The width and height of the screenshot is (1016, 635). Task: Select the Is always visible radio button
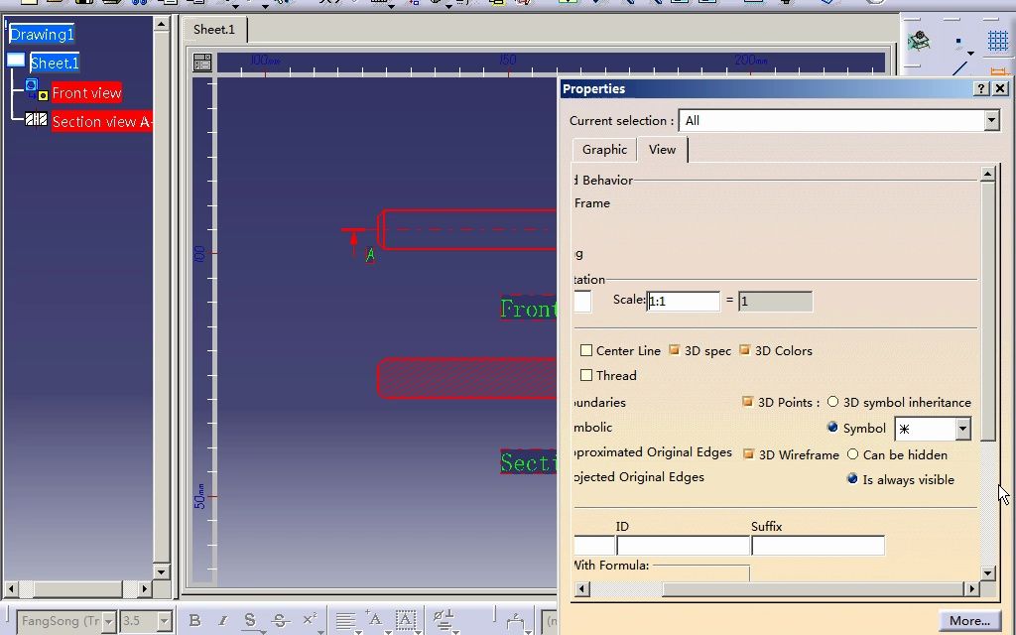[852, 479]
